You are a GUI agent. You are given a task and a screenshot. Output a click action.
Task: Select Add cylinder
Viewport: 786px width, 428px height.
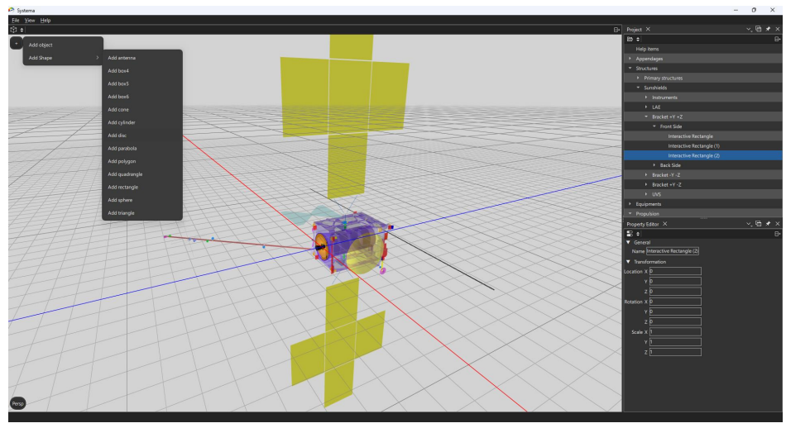[142, 122]
